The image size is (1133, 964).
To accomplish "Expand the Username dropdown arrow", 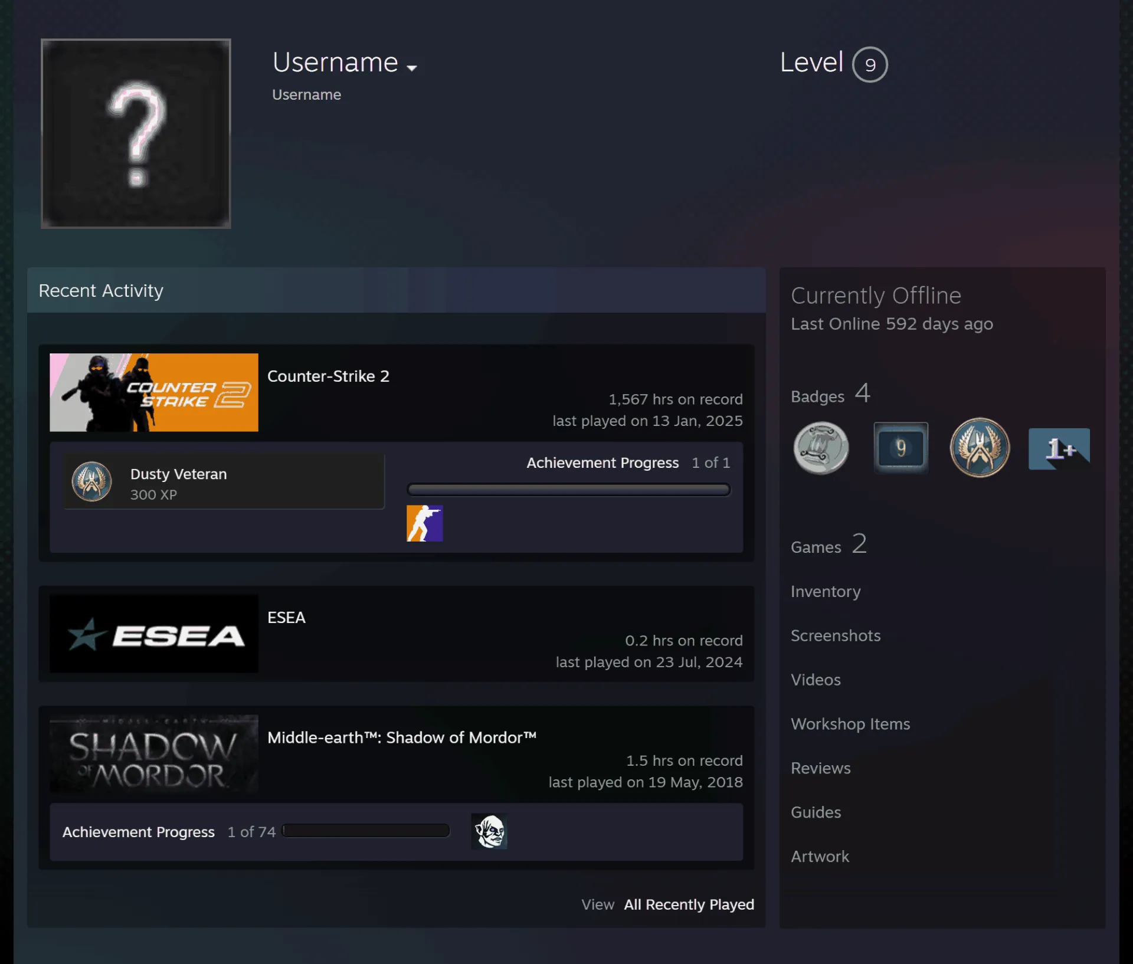I will [x=412, y=68].
